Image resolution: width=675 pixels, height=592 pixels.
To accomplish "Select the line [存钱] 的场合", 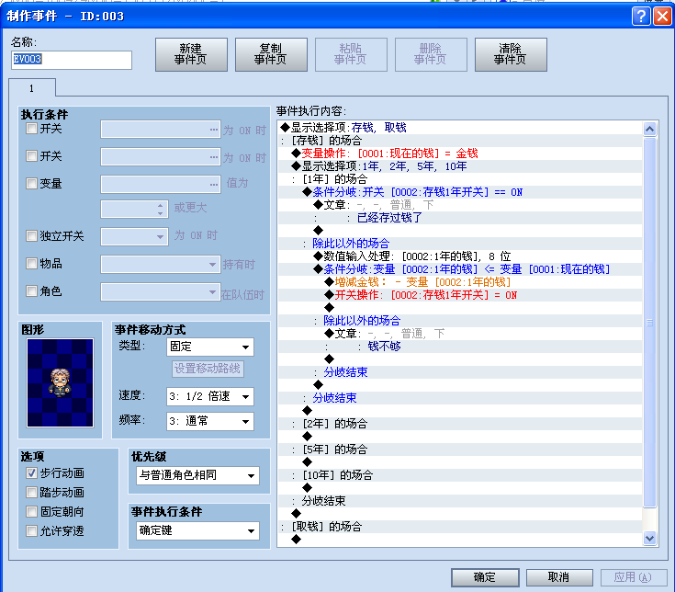I will click(x=460, y=141).
